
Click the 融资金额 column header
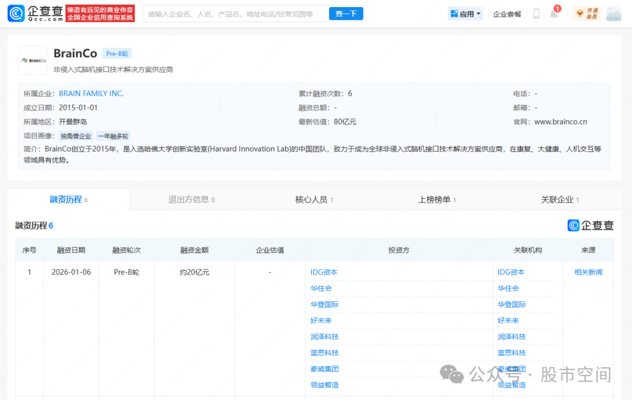click(x=195, y=250)
